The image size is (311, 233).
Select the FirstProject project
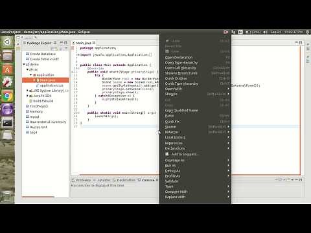(37, 106)
